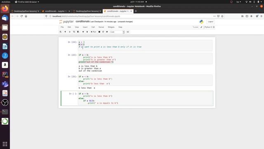
Task: Click output text 'b less than a'
Action: (x=87, y=88)
